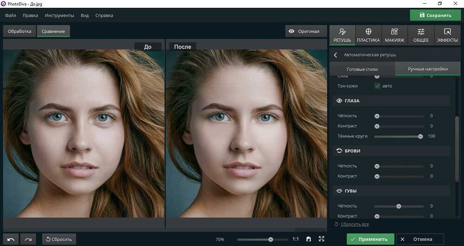
Task: Open the Ретушь retouch tools tab
Action: tap(342, 35)
